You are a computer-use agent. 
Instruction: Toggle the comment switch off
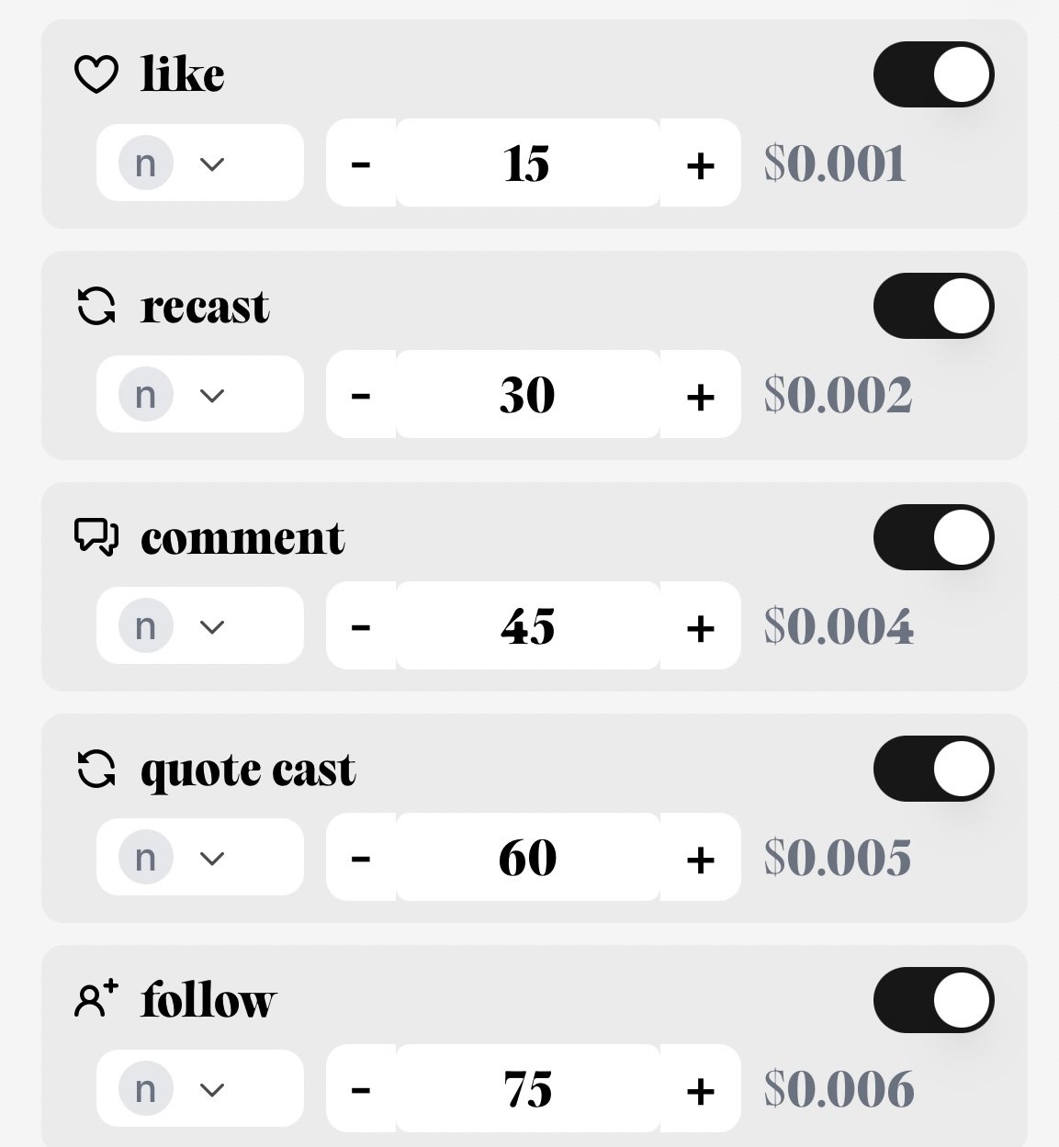pos(933,537)
